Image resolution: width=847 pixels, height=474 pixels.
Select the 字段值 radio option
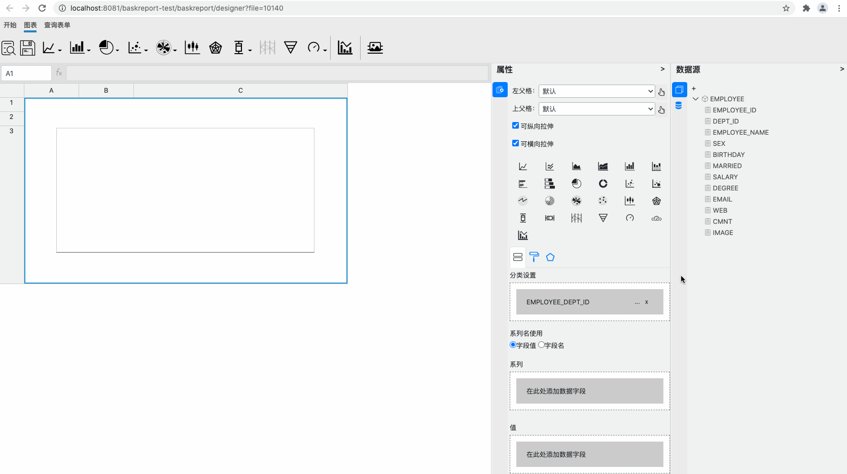pos(513,345)
